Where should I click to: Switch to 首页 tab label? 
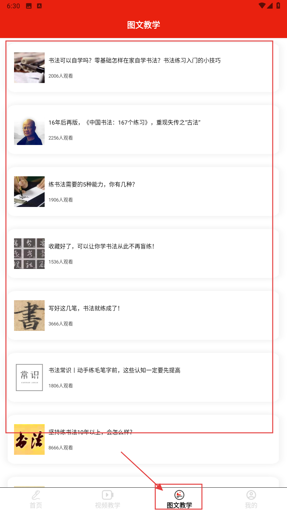tap(36, 505)
